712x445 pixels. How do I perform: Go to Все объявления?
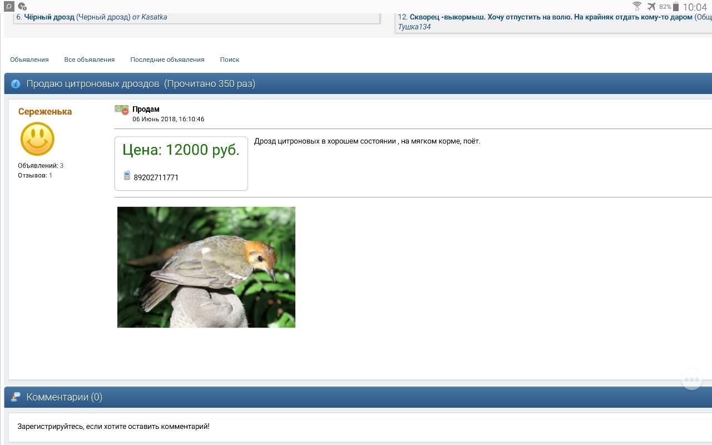(89, 60)
